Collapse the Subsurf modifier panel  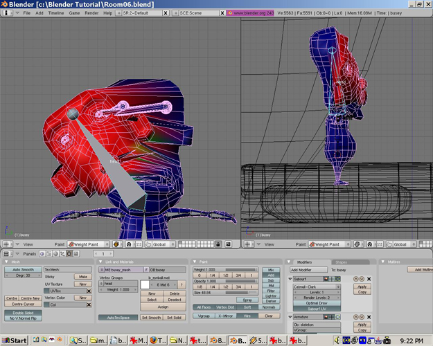click(x=291, y=279)
